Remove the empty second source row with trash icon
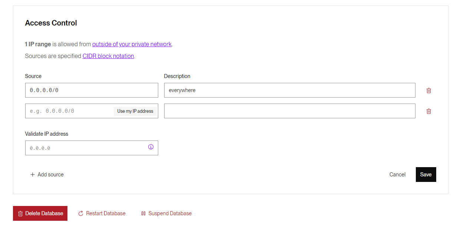This screenshot has width=454, height=230. (429, 111)
